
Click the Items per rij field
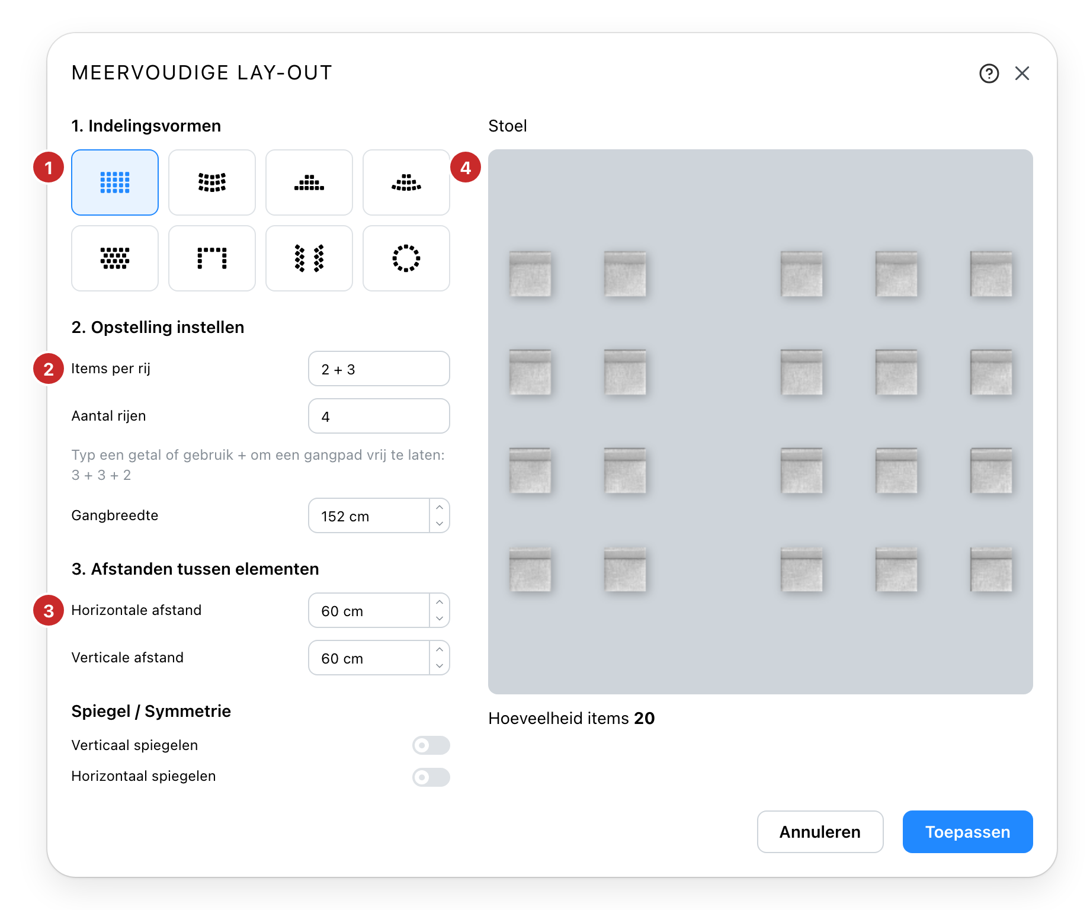pos(379,369)
